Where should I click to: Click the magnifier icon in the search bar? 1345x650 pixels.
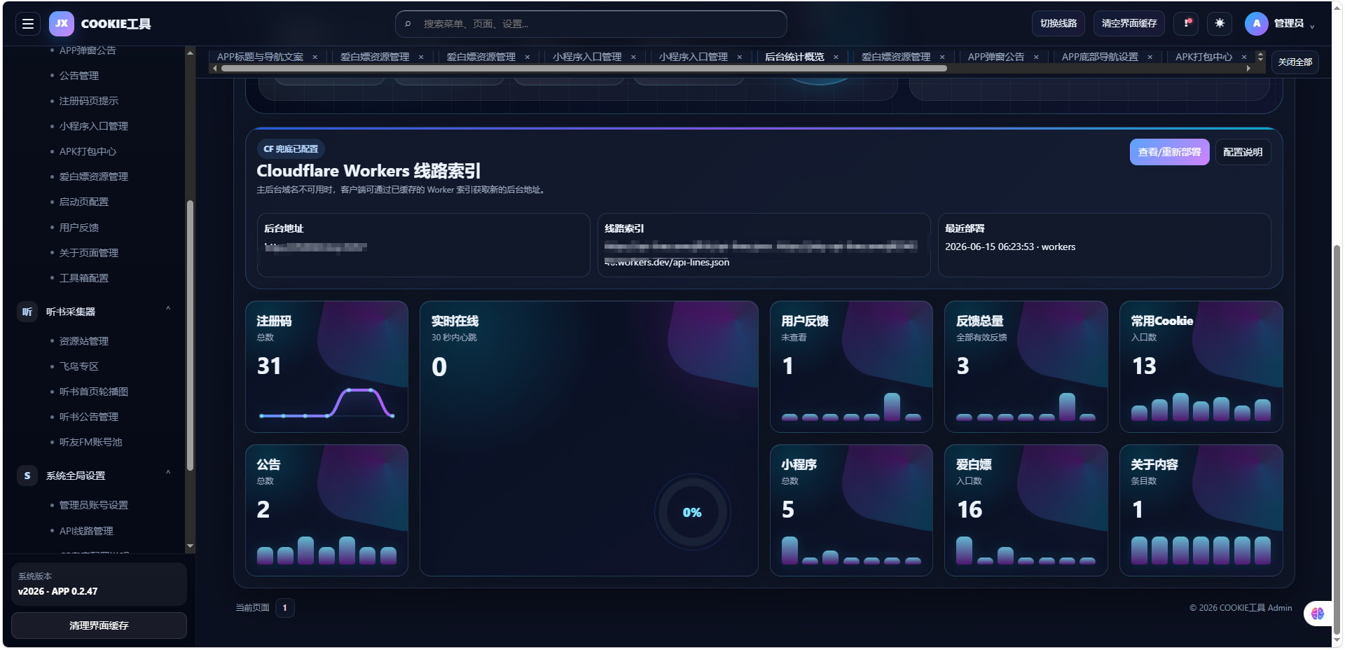[x=408, y=24]
